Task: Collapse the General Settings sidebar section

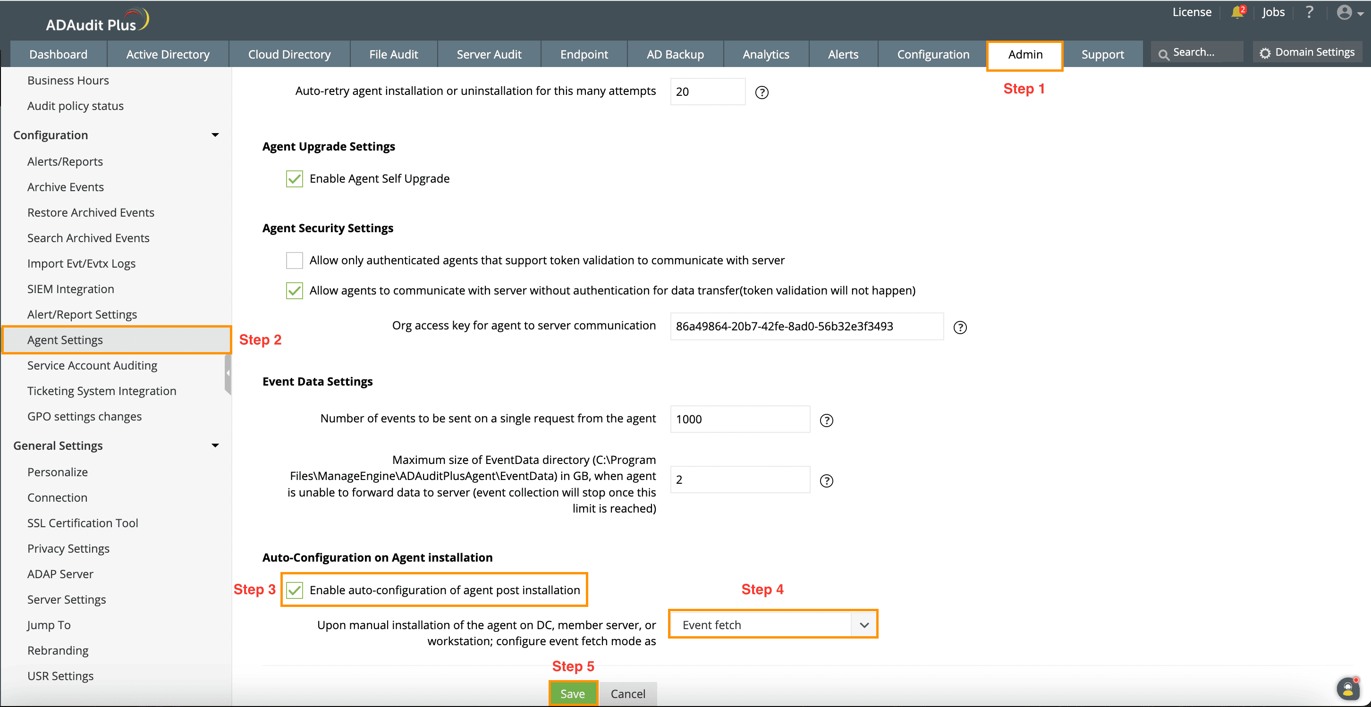Action: coord(215,446)
